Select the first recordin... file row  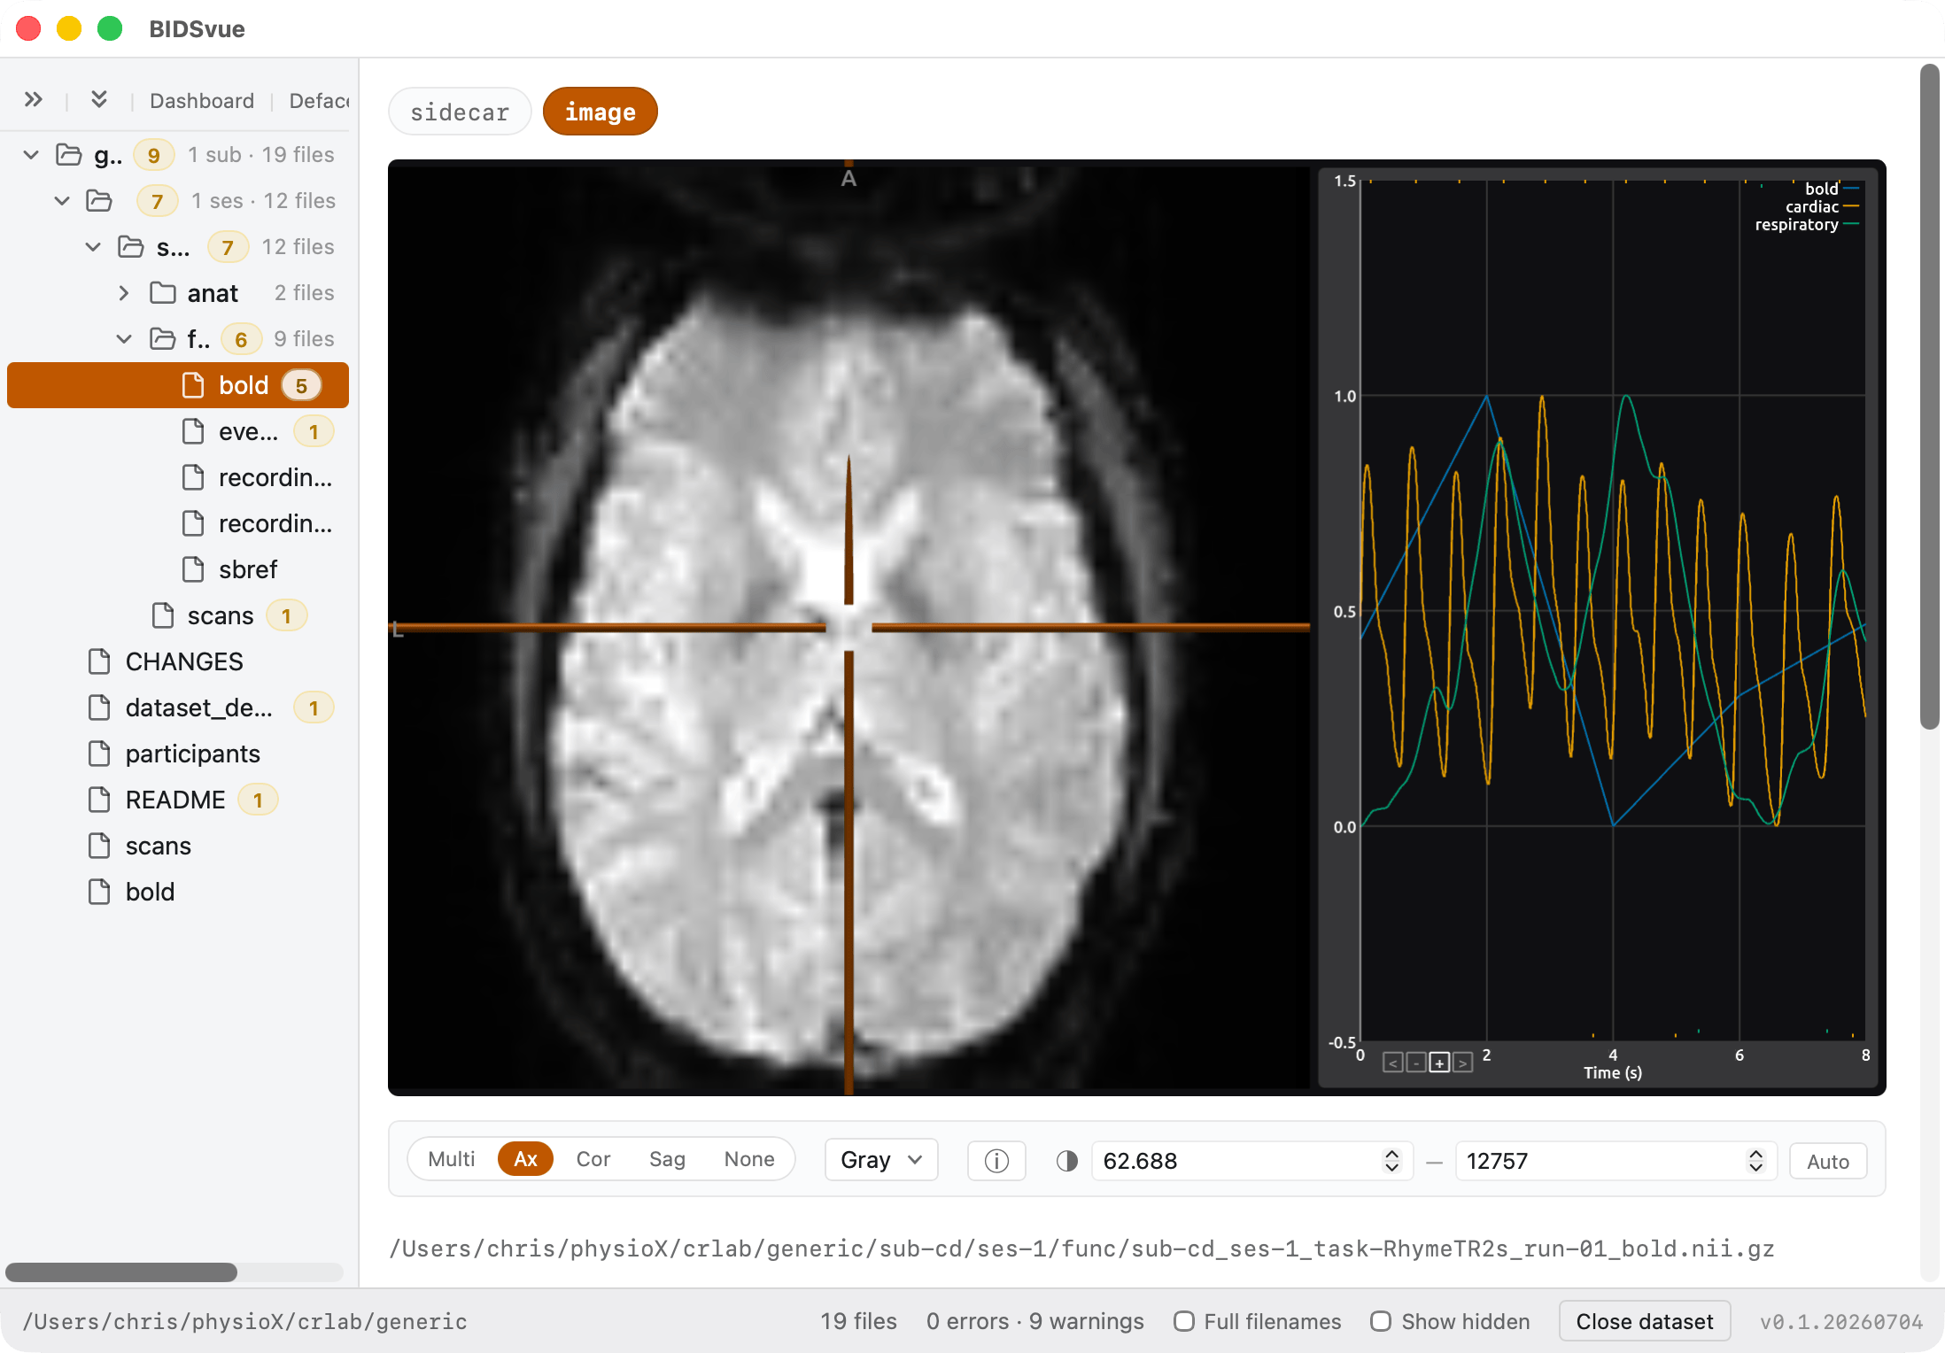[178, 477]
